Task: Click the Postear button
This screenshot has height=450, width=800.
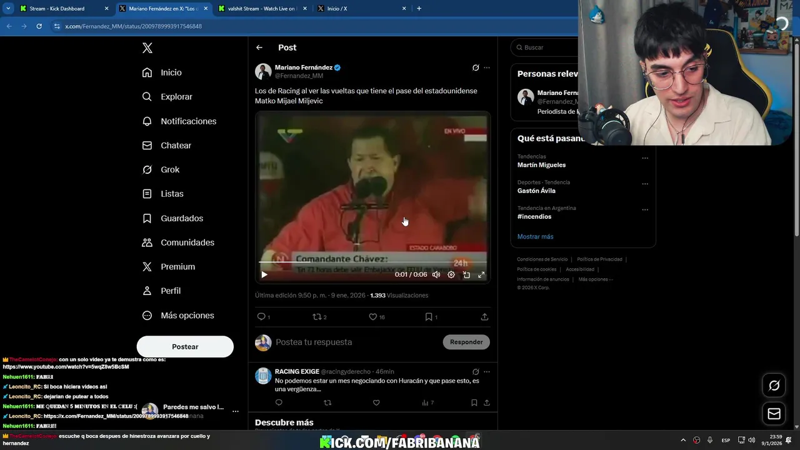Action: point(185,347)
